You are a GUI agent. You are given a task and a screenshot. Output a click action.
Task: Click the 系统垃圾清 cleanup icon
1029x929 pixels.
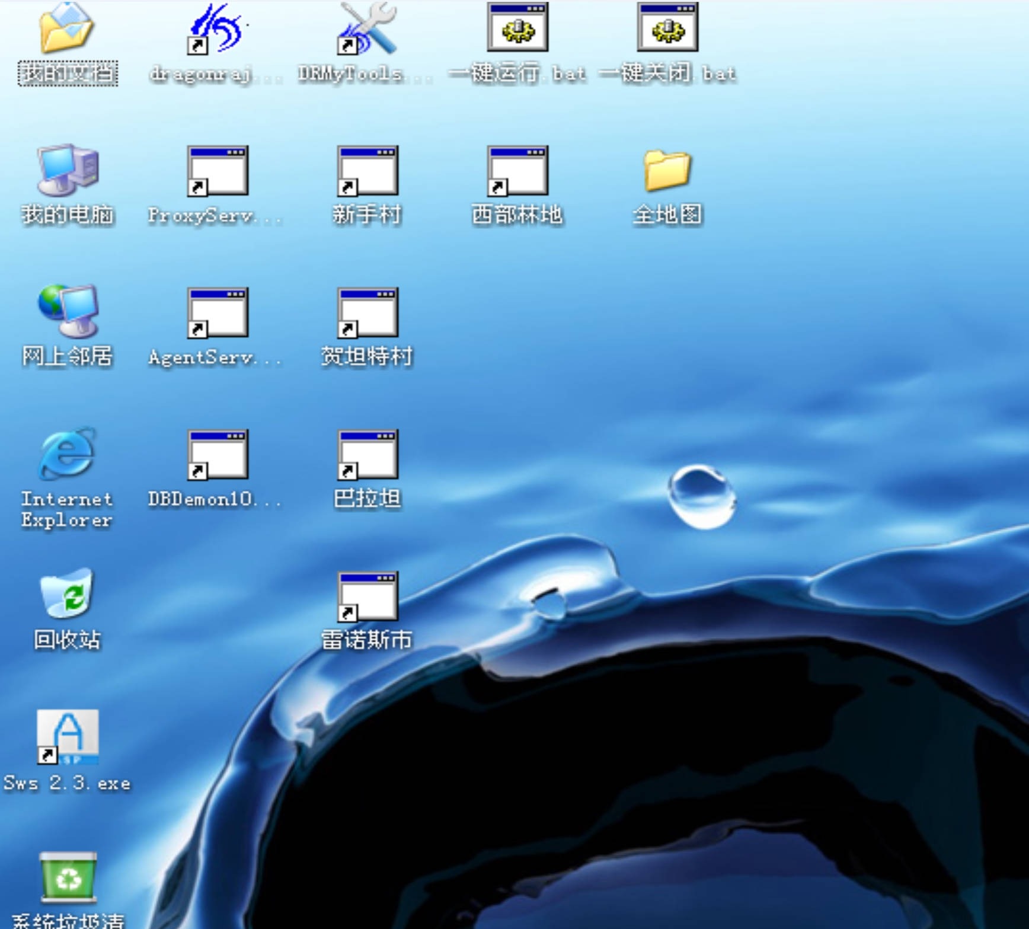coord(68,877)
